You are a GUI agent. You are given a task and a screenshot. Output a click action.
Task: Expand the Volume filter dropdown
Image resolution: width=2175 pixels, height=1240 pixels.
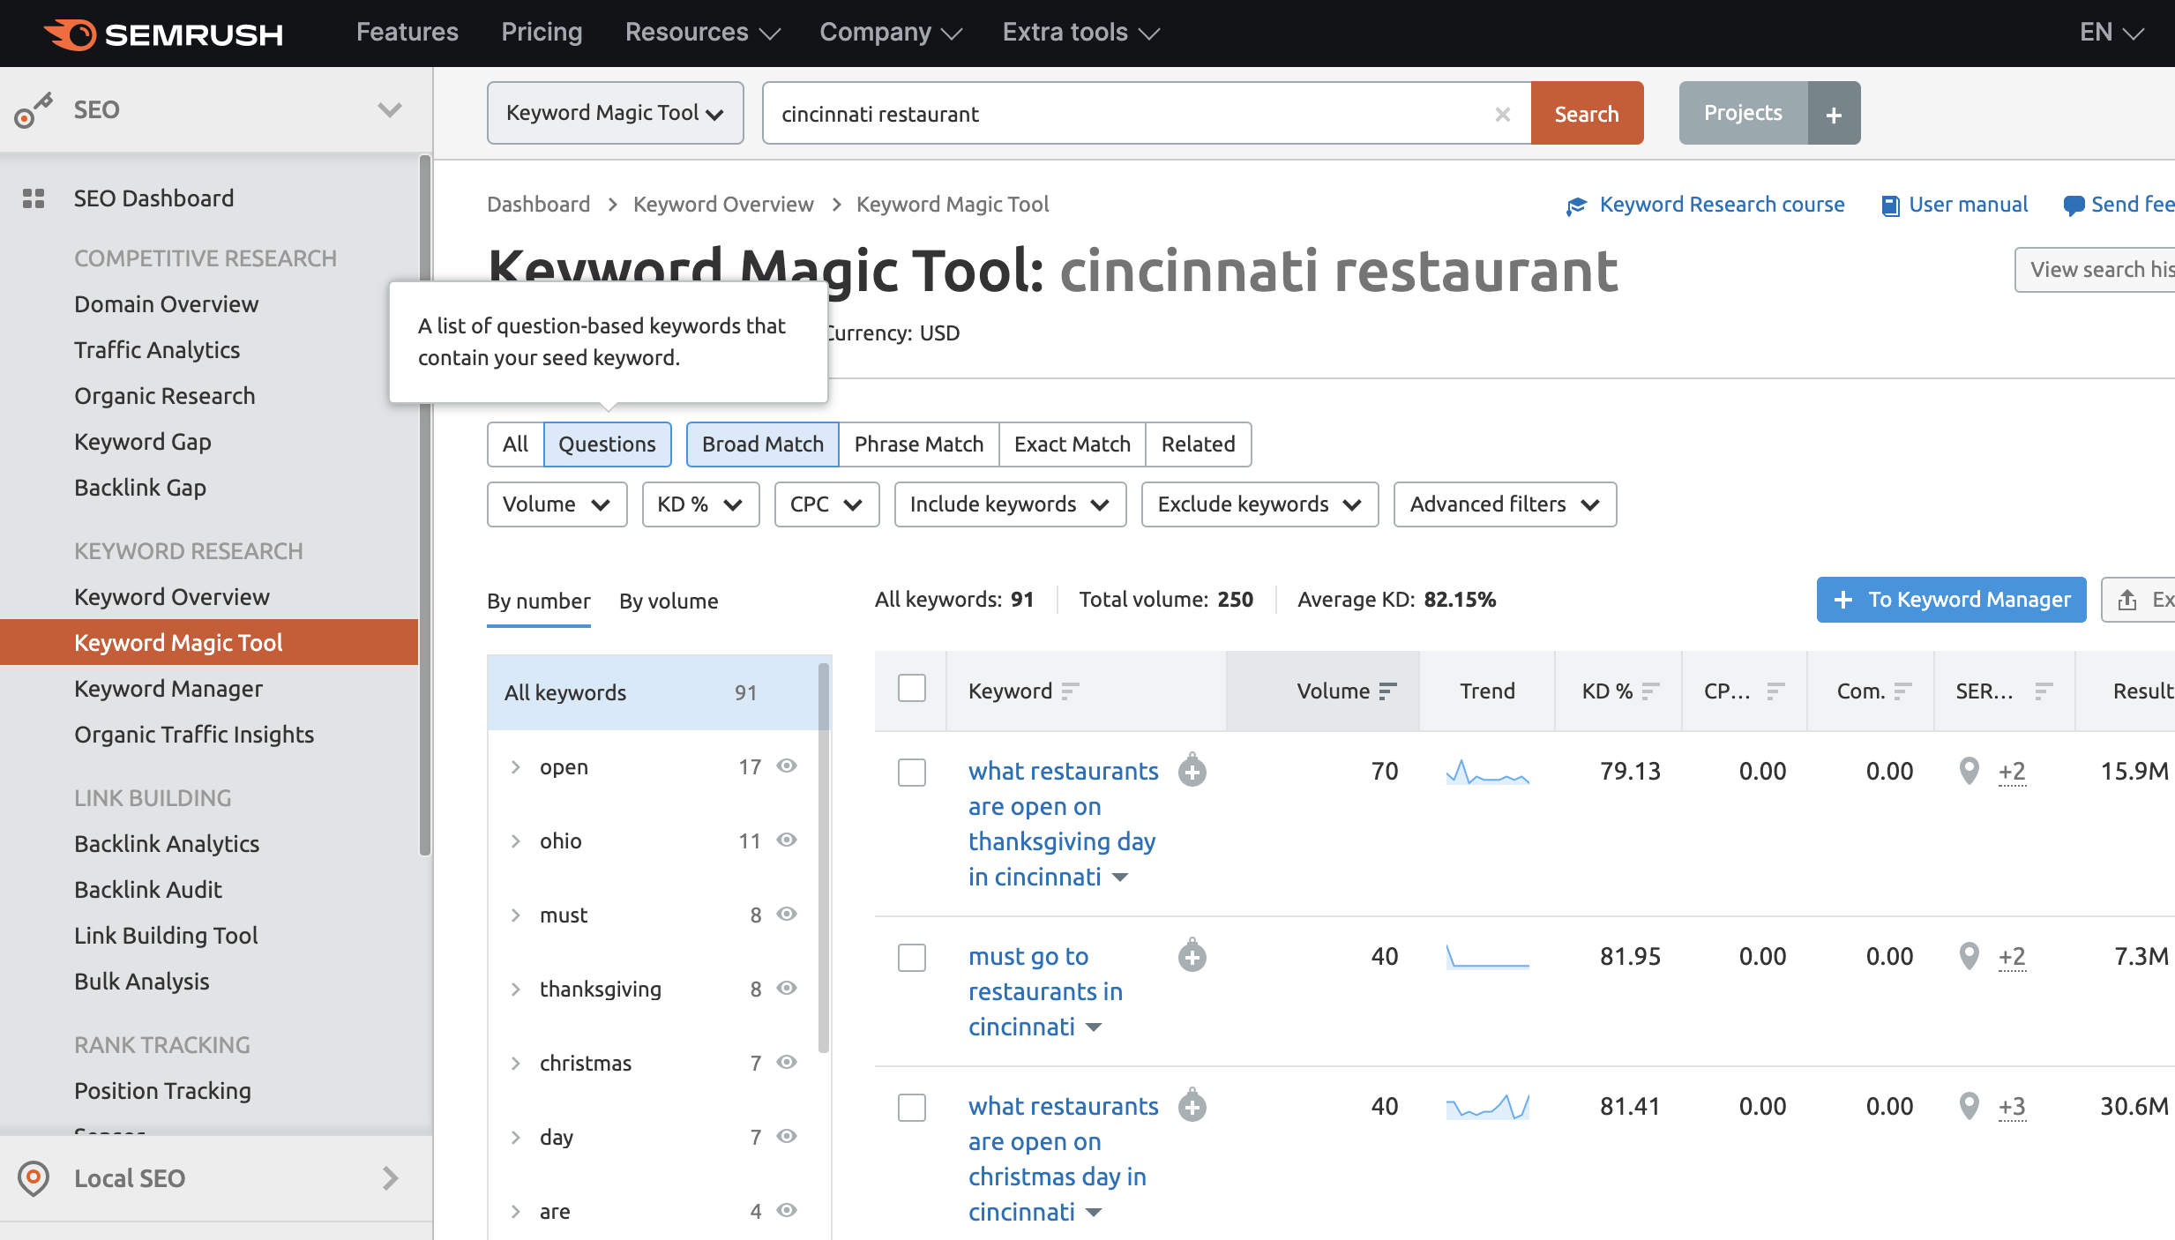(557, 504)
